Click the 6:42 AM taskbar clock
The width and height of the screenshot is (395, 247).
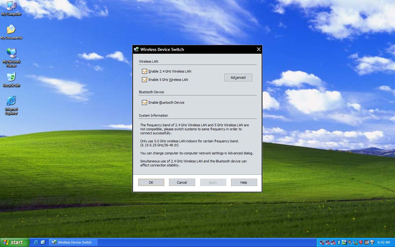click(x=384, y=242)
